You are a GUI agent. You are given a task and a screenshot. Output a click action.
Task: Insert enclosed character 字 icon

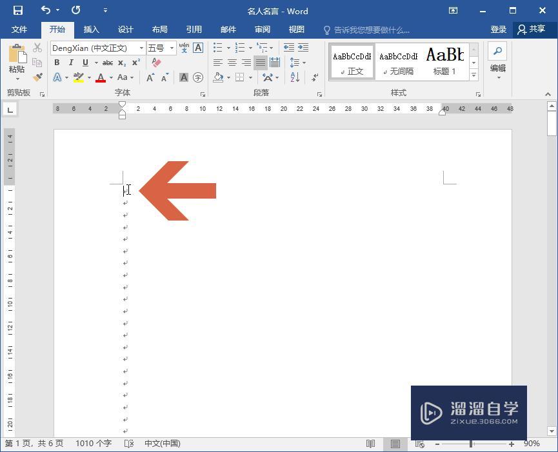coord(198,77)
